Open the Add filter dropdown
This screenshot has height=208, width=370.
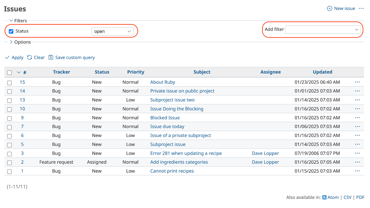323,29
